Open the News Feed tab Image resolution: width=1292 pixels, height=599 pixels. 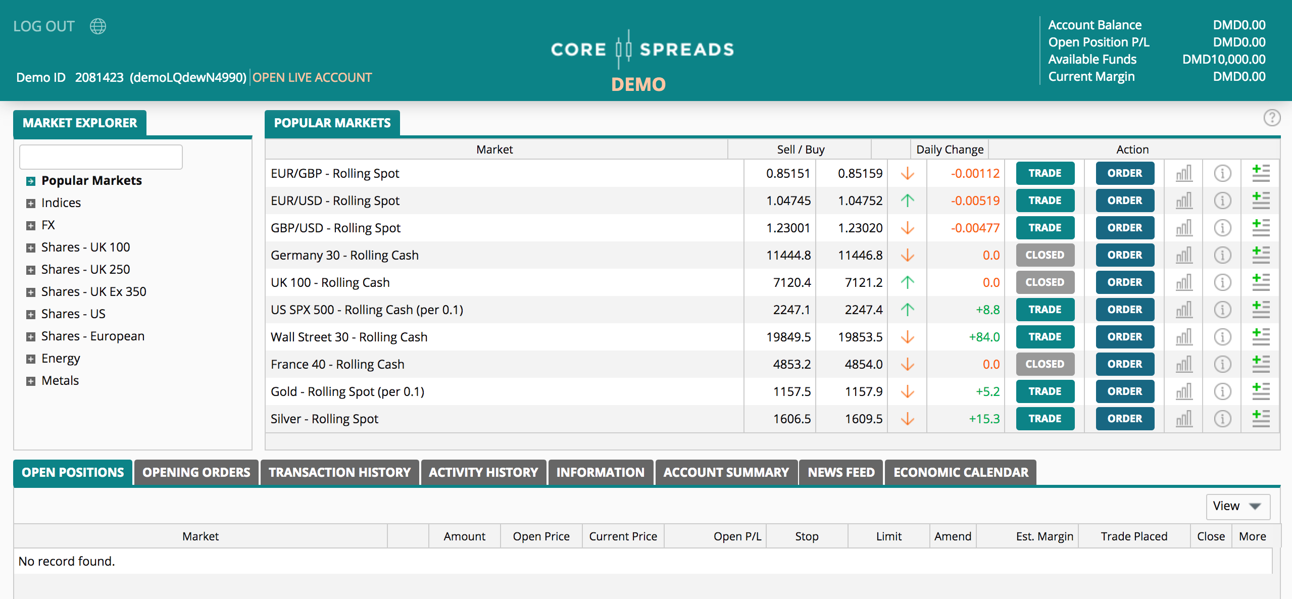[841, 472]
